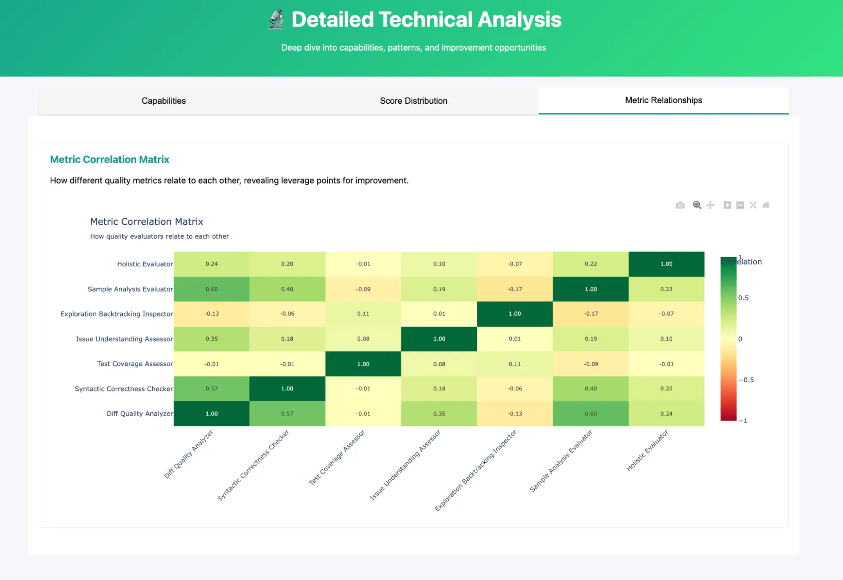Click the chart title inside the plot
Image resolution: width=843 pixels, height=580 pixels.
(146, 222)
